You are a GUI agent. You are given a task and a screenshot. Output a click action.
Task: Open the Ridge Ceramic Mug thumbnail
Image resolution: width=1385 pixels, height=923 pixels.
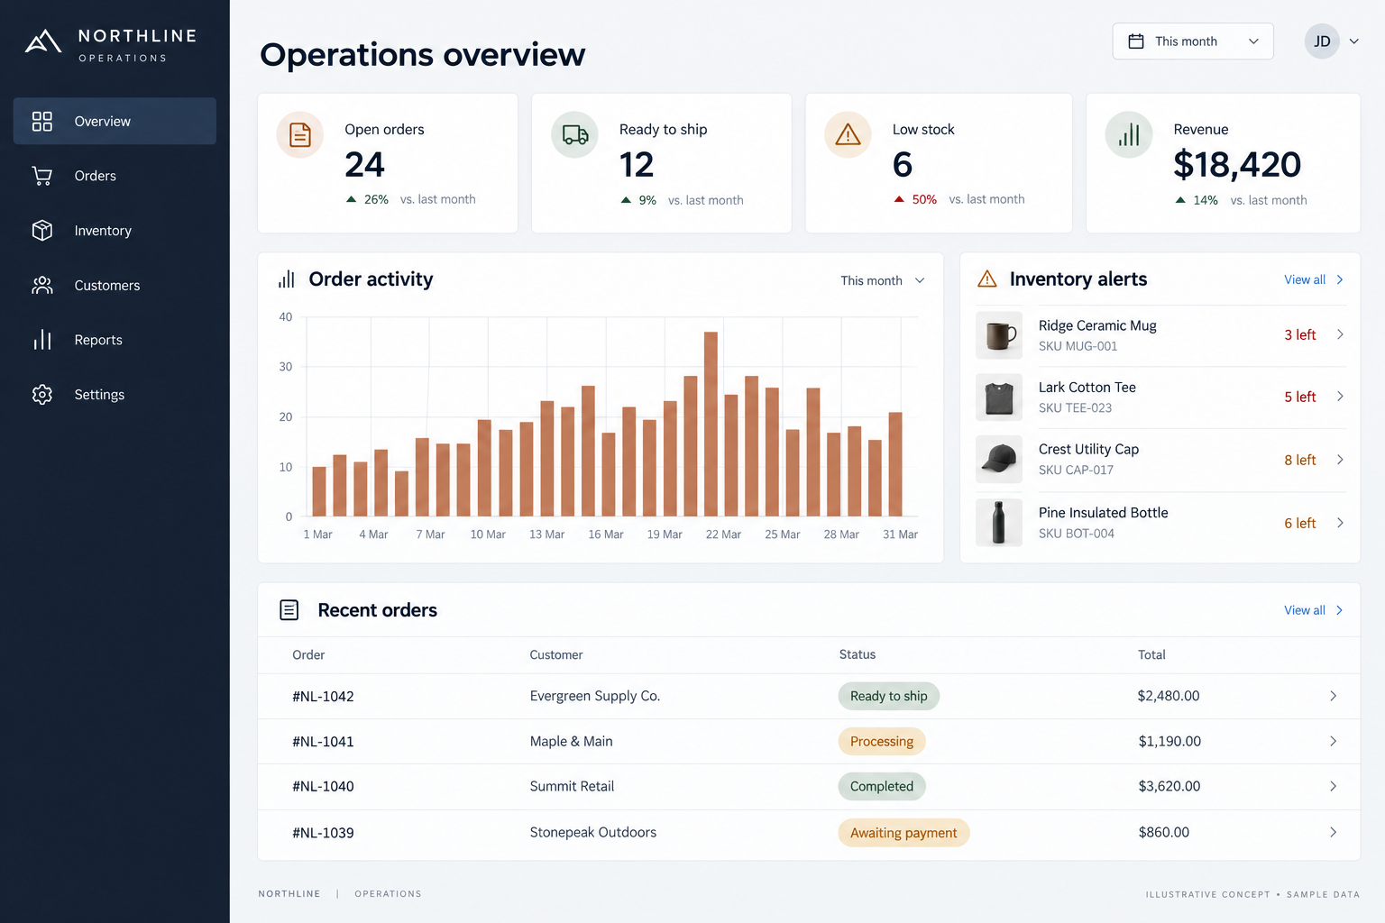(999, 335)
